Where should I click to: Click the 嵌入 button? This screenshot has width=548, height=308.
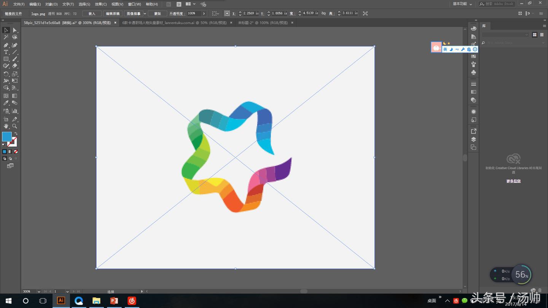(92, 13)
